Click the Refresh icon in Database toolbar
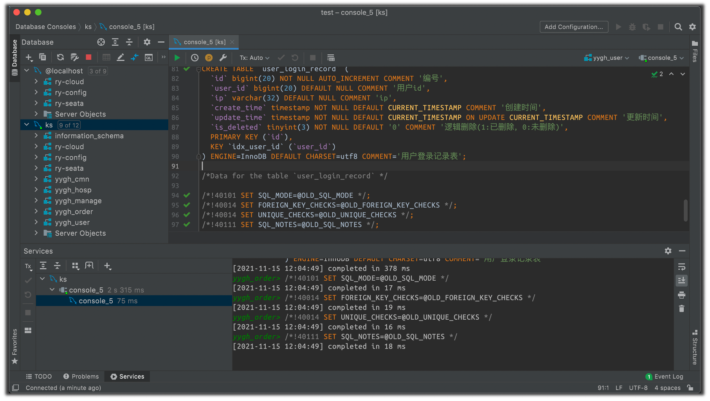The width and height of the screenshot is (710, 401). tap(60, 57)
